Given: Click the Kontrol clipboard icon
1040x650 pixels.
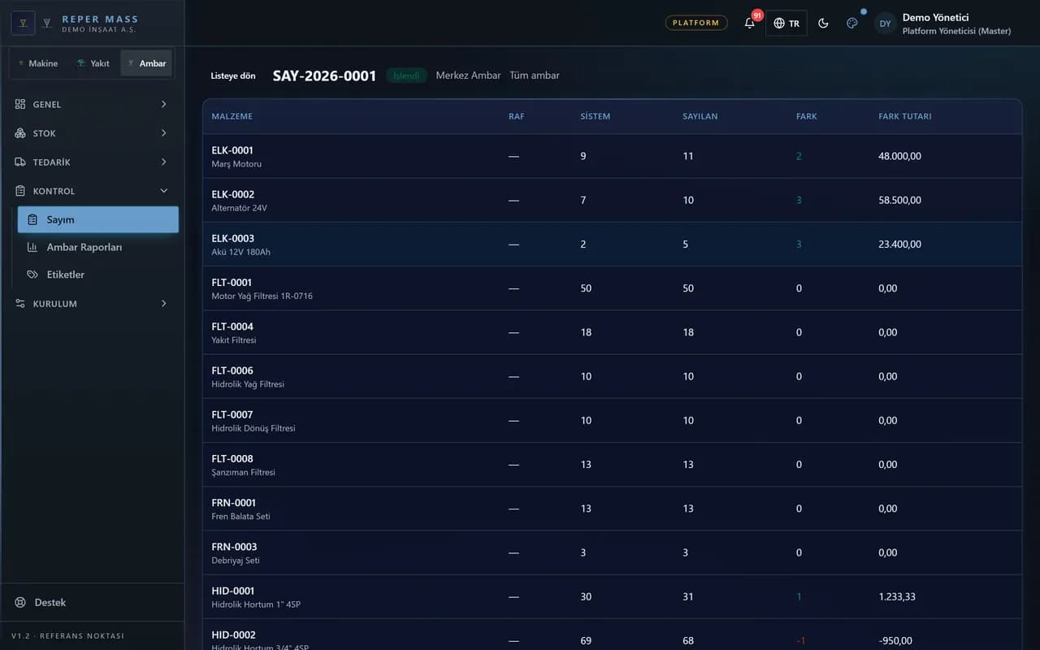Looking at the screenshot, I should point(20,191).
